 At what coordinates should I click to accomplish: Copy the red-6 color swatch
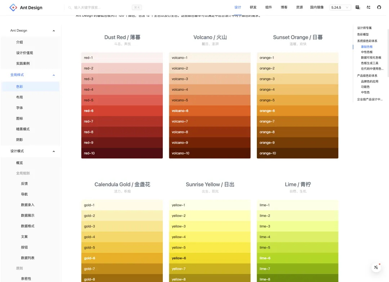pyautogui.click(x=122, y=111)
